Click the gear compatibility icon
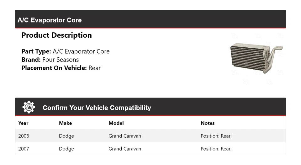301x165 pixels. tap(29, 107)
